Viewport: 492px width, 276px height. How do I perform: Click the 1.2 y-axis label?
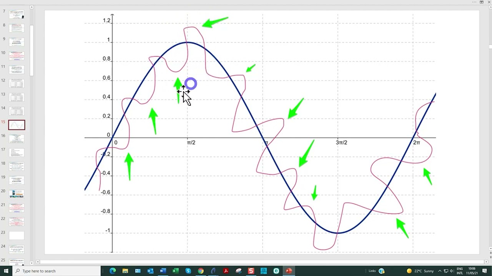106,21
